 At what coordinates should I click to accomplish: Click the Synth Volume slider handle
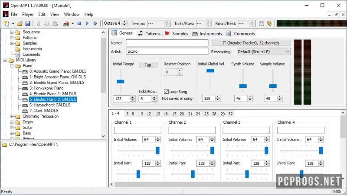243,86
